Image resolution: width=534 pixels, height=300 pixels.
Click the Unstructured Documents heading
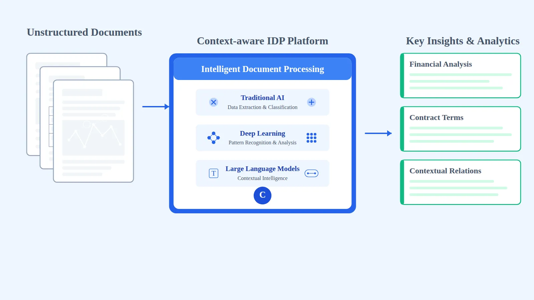point(84,32)
